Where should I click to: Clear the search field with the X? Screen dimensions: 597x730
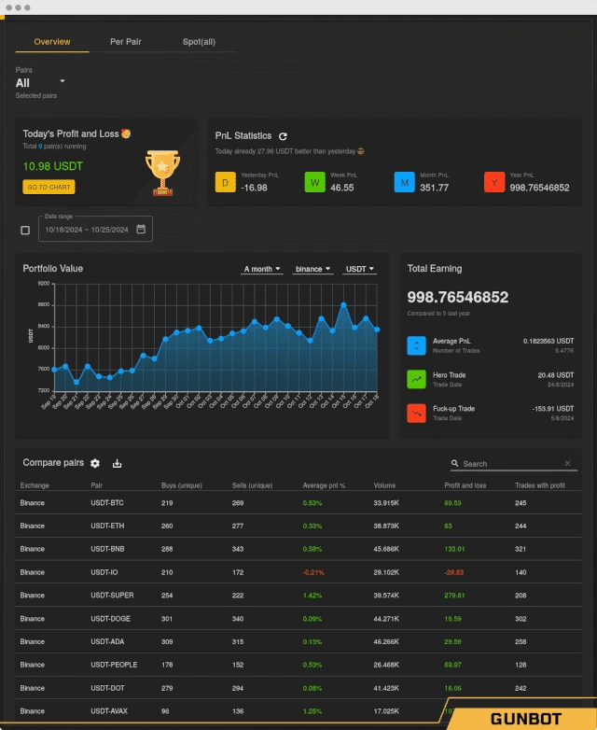point(567,463)
